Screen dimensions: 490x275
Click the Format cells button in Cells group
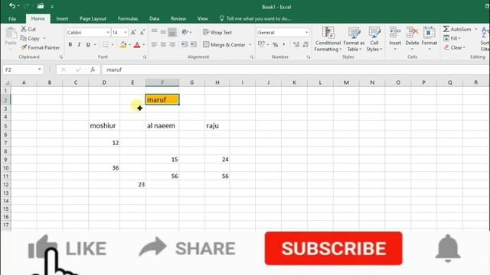click(x=429, y=39)
